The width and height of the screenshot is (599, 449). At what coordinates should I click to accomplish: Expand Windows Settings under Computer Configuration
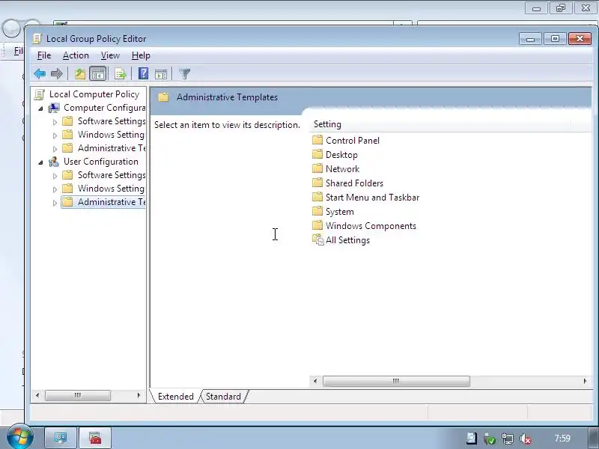click(x=55, y=135)
